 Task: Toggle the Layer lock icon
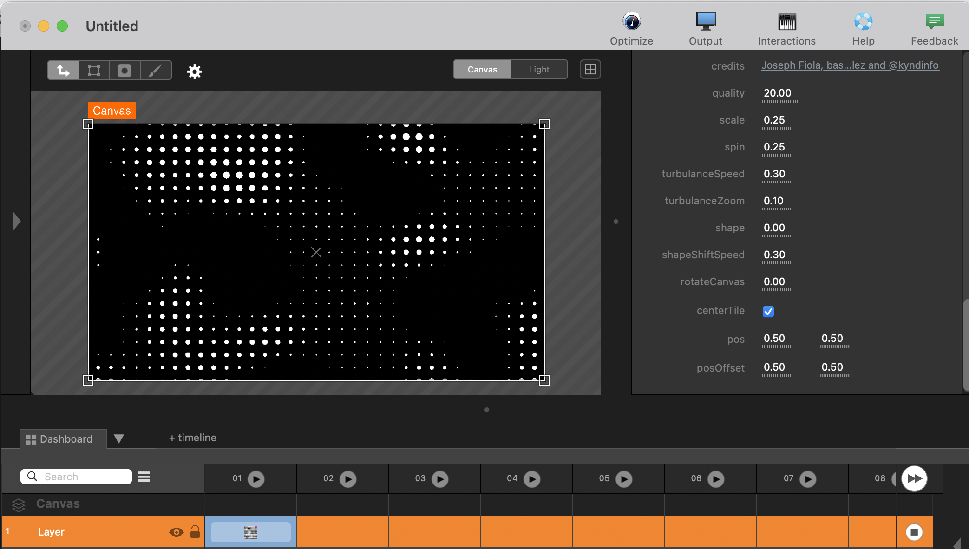coord(195,532)
